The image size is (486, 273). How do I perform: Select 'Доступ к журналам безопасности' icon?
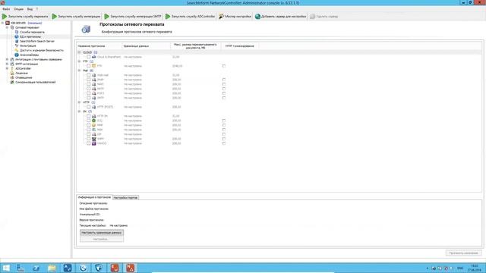click(17, 50)
